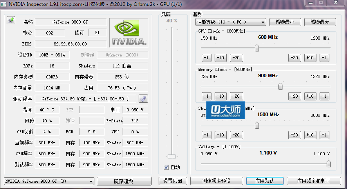
Task: Click the 制造商 field Unknown (0000)
Action: 122,55
